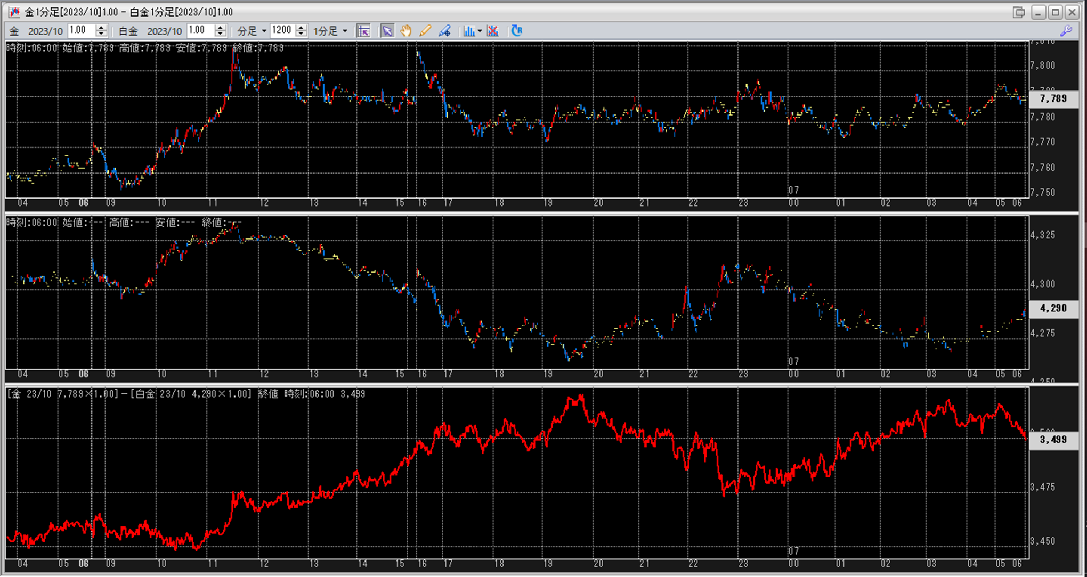Increase the gold ratio 1.00 stepper
This screenshot has width=1087, height=577.
pyautogui.click(x=101, y=28)
